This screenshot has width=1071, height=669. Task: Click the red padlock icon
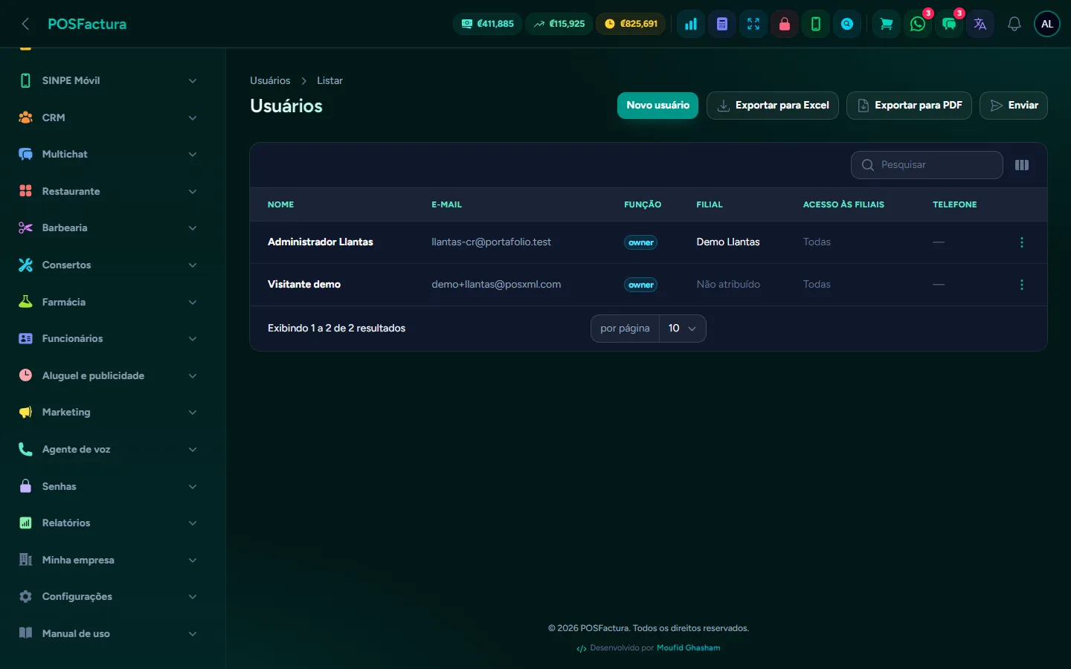(x=785, y=24)
